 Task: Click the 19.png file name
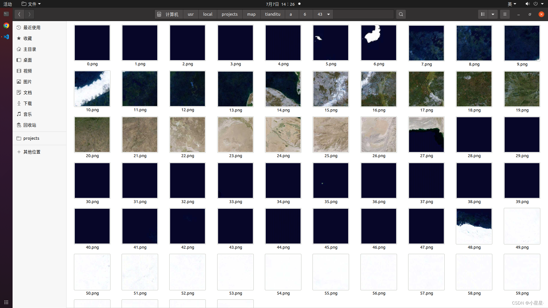click(x=522, y=110)
